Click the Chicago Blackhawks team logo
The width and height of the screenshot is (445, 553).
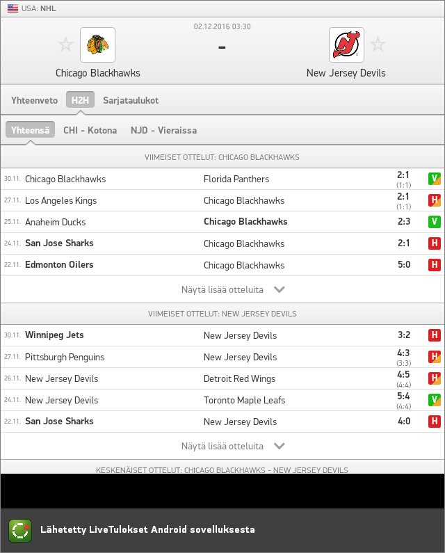(97, 45)
